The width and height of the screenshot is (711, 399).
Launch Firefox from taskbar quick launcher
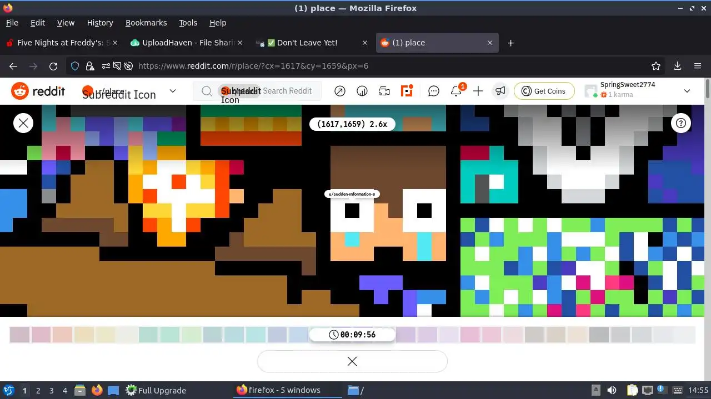click(97, 390)
